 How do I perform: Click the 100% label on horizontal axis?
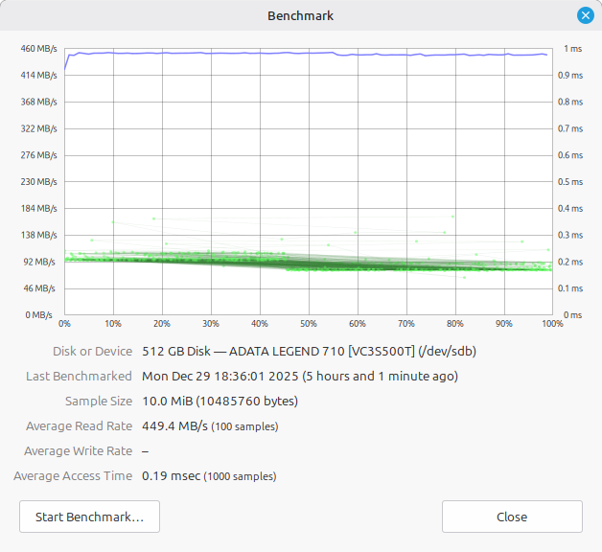(x=552, y=324)
